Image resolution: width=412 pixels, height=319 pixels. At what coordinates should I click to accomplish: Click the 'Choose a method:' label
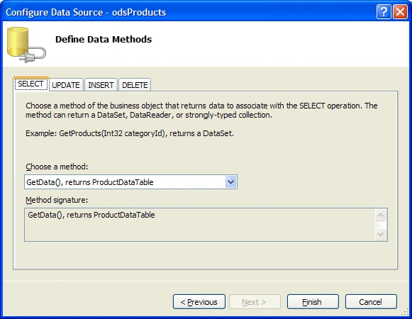57,167
